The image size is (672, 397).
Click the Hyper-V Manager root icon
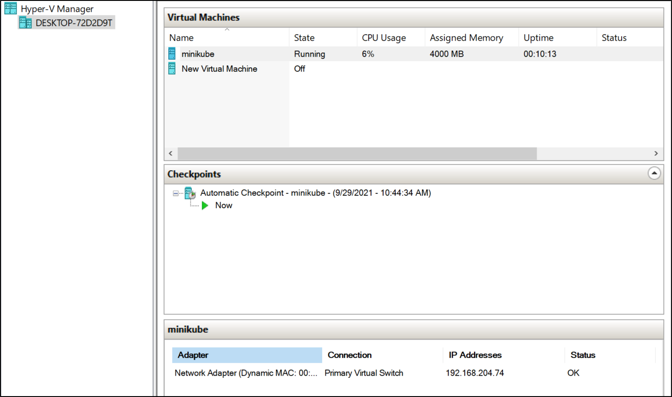[x=11, y=8]
